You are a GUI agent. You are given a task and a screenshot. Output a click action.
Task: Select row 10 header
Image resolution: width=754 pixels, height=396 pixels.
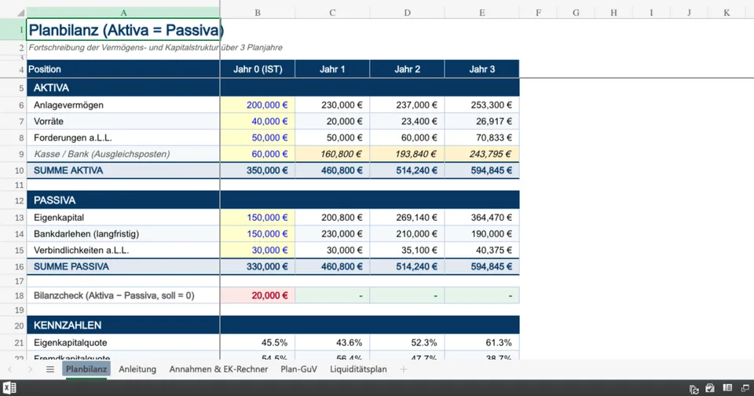click(x=13, y=170)
